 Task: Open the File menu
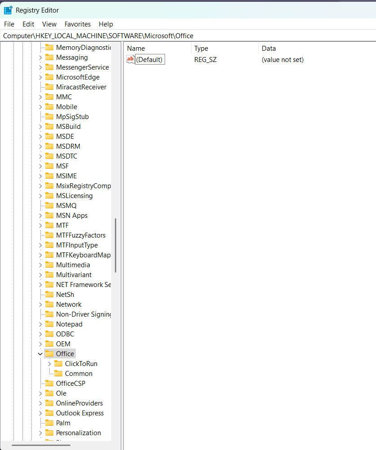[x=9, y=24]
